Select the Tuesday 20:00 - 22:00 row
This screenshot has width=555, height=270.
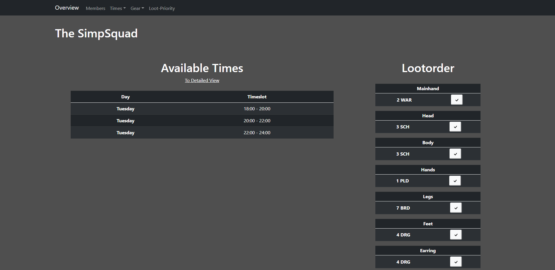pos(202,121)
